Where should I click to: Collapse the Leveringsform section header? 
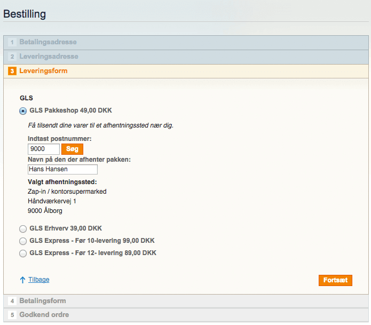click(43, 71)
